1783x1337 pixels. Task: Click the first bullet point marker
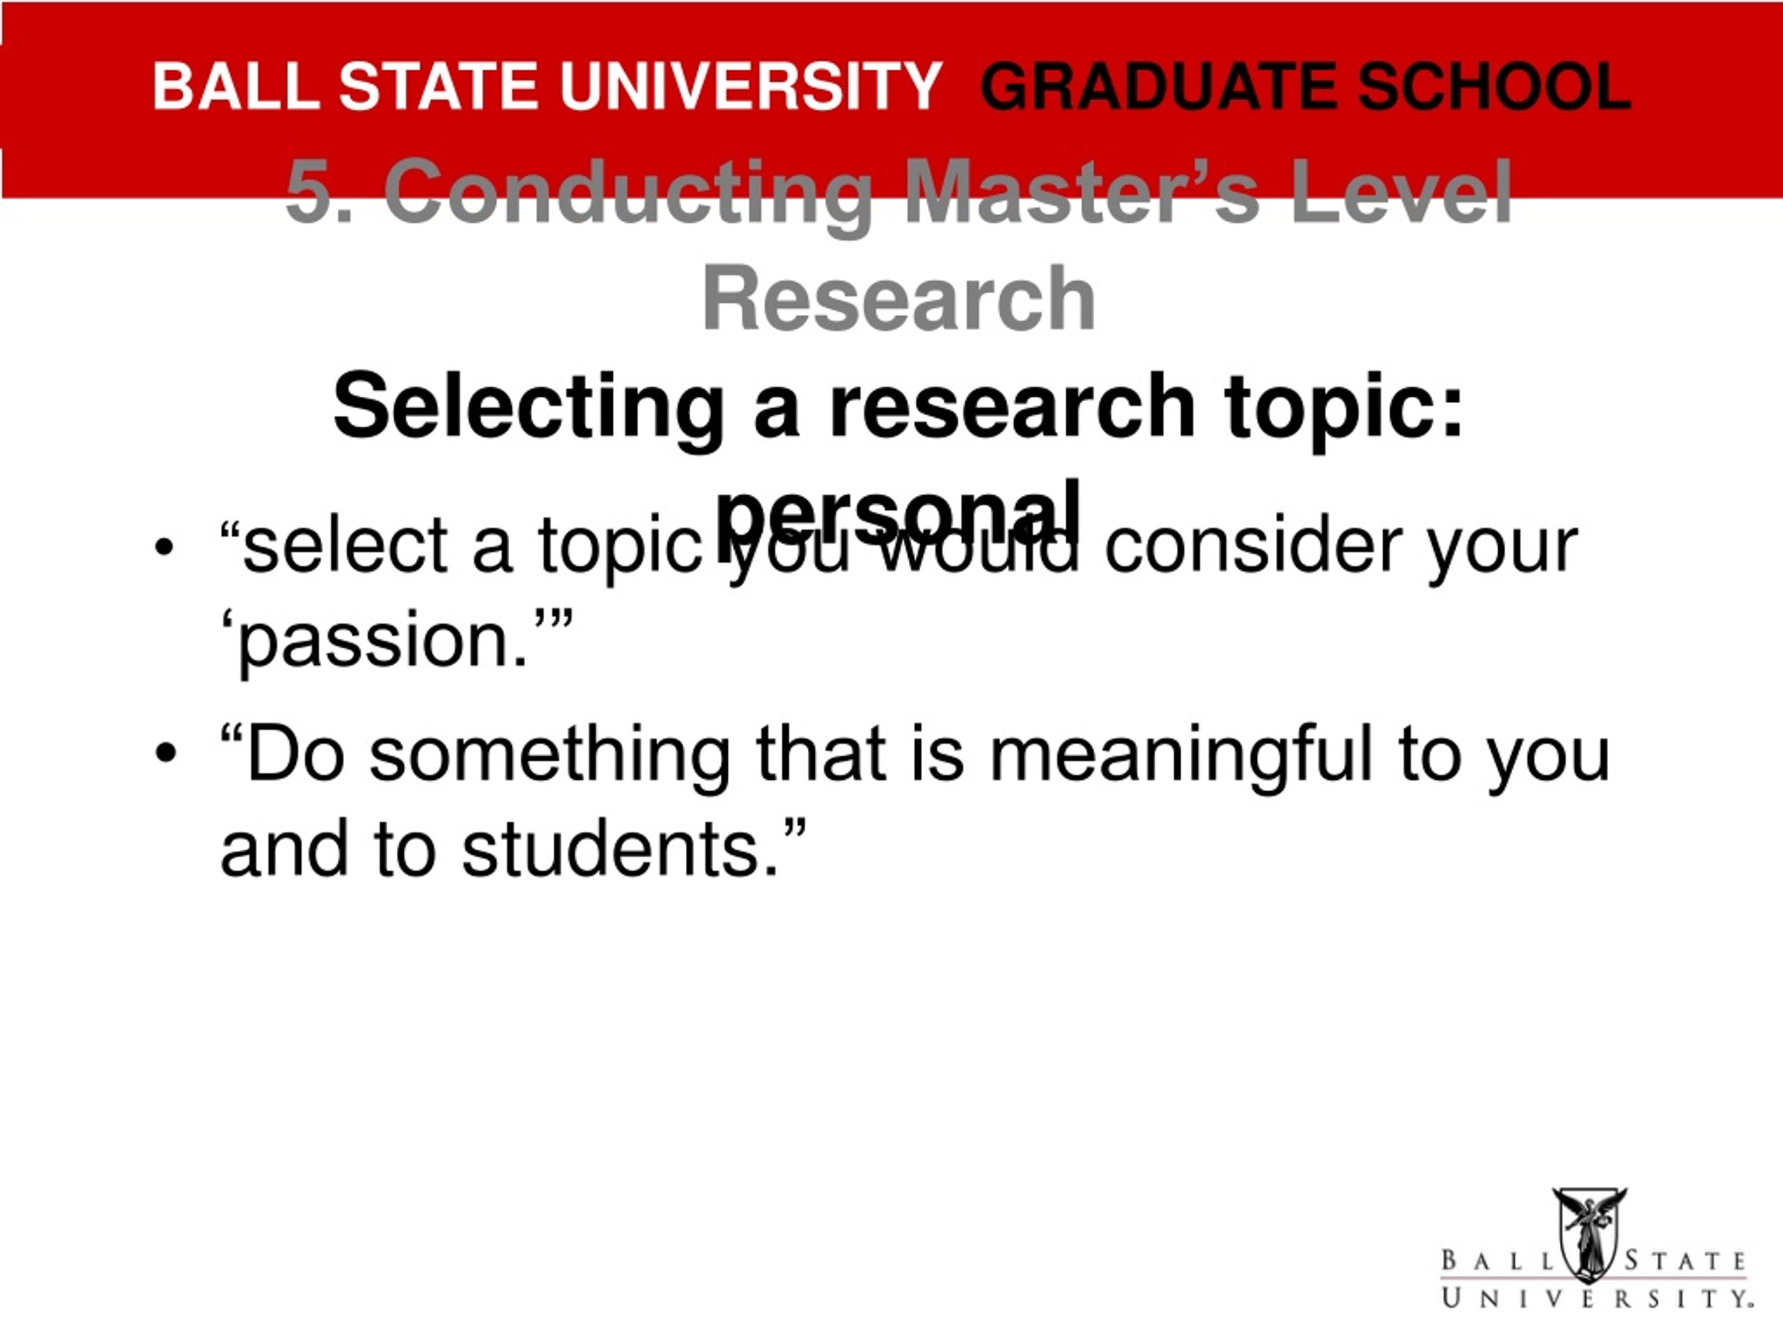(x=164, y=547)
